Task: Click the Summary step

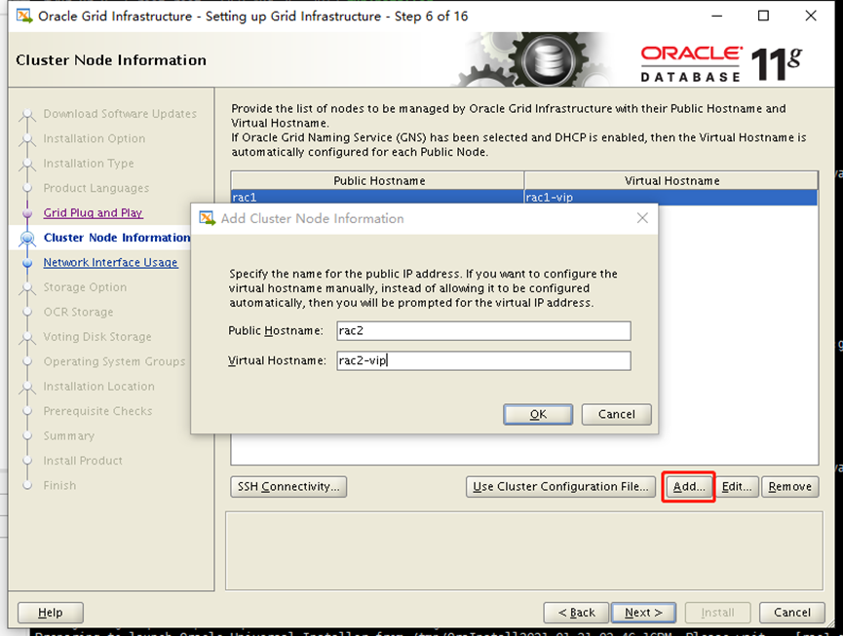Action: pos(69,435)
